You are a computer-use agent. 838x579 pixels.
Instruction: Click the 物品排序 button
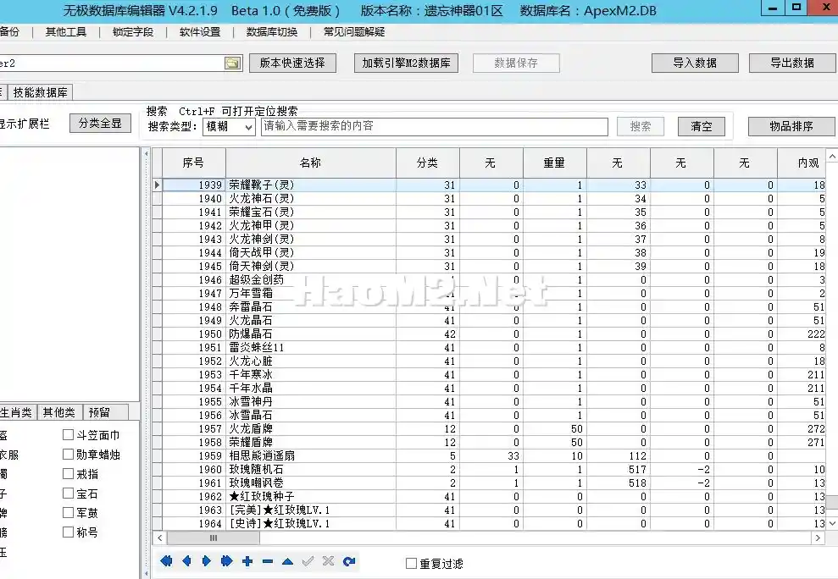(791, 127)
